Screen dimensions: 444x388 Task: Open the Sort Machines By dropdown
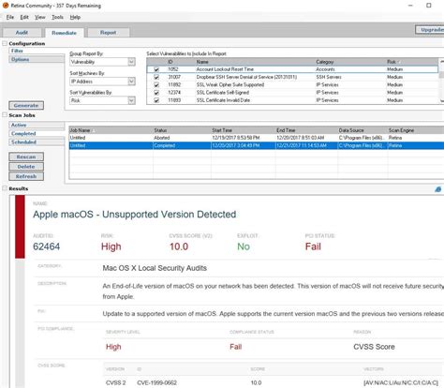click(103, 82)
